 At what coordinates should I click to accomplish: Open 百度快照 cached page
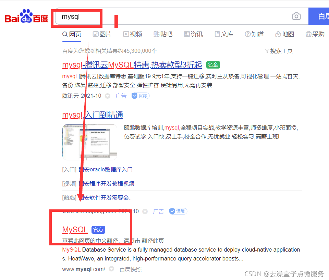131,269
